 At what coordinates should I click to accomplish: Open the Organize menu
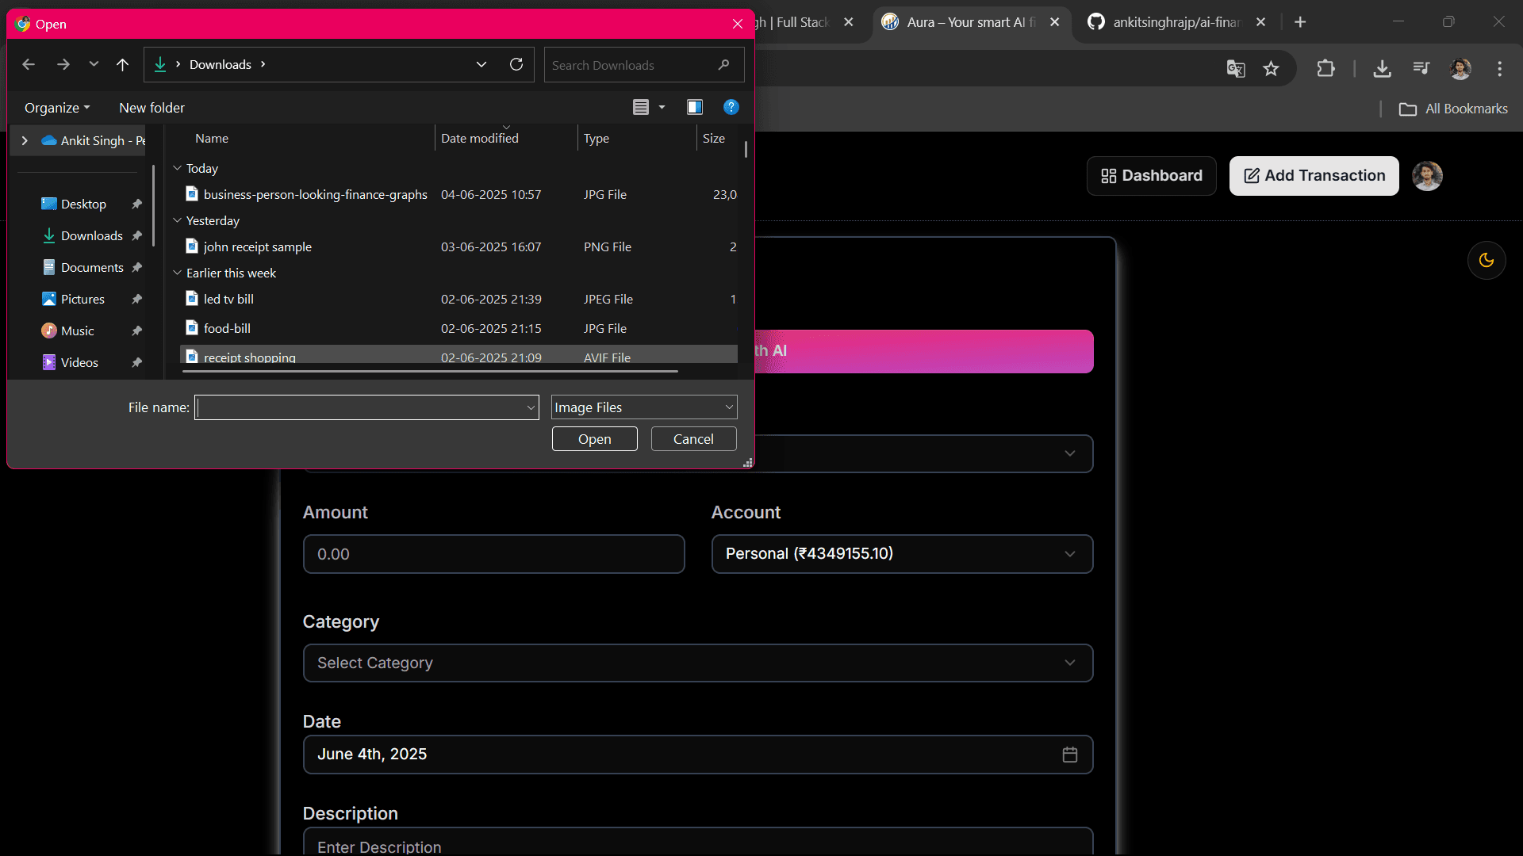(x=57, y=108)
